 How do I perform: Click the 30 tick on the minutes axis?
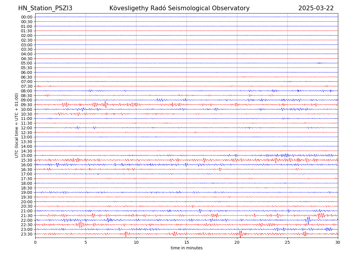pos(338,242)
